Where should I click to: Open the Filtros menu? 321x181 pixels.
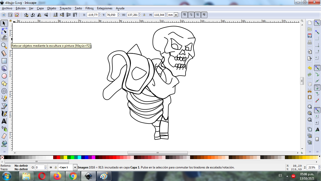click(90, 8)
